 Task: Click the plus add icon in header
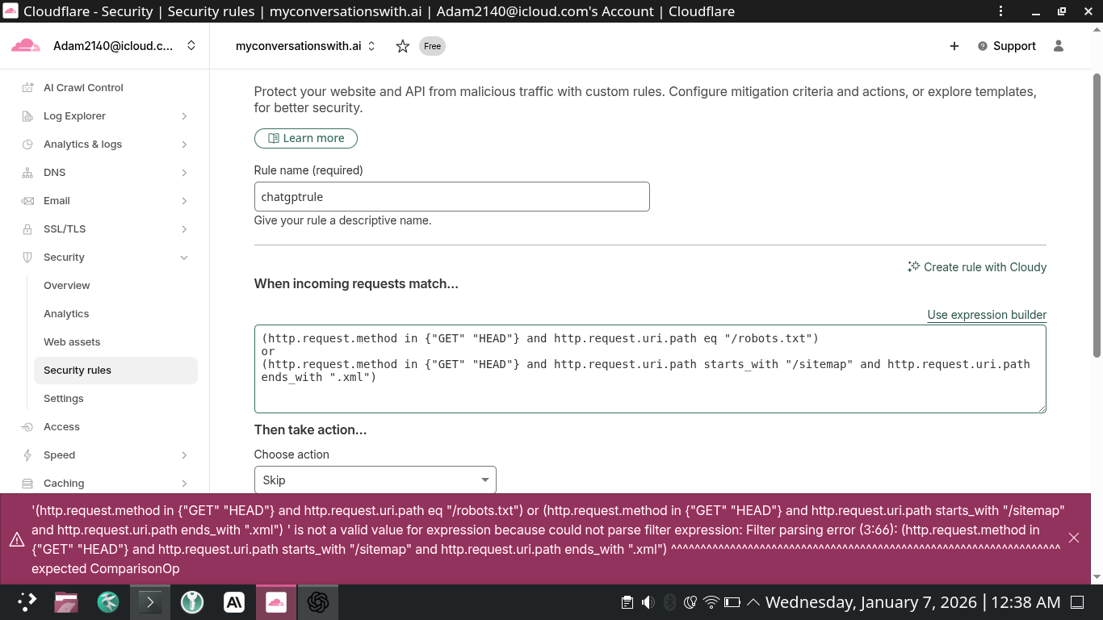coord(954,46)
